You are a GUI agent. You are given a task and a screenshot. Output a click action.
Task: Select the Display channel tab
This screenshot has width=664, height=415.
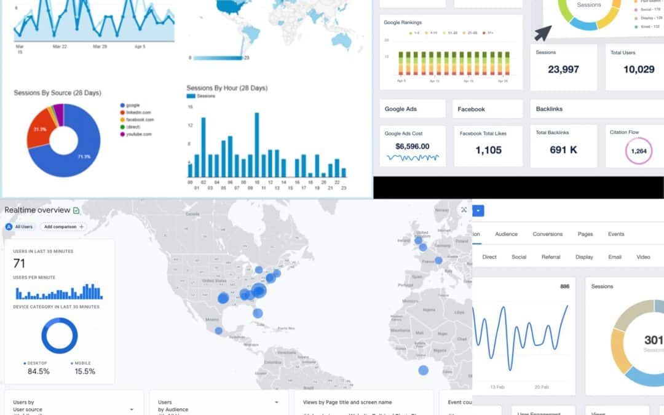pos(584,257)
